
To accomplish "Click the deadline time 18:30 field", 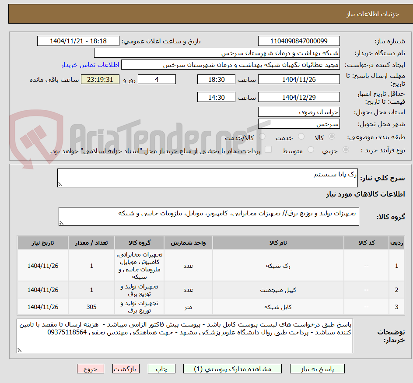I will [216, 79].
